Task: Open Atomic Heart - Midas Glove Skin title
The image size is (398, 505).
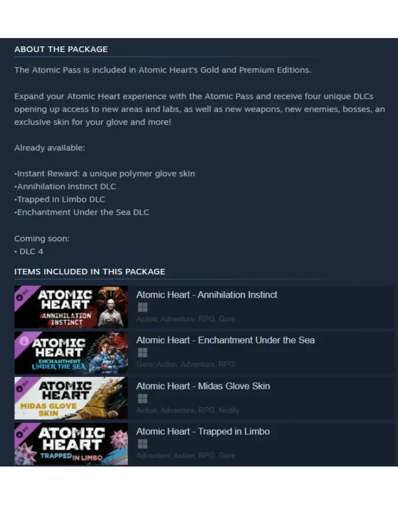Action: [x=203, y=386]
